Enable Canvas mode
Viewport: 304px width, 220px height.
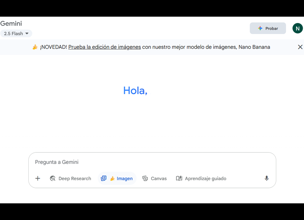point(154,178)
